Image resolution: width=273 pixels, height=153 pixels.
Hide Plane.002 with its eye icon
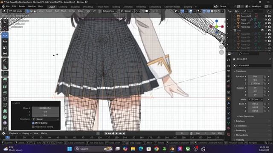coord(266,27)
